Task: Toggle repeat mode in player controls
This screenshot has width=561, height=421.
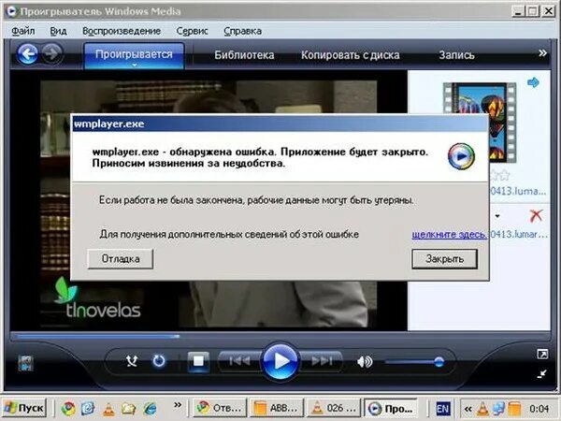Action: click(x=159, y=361)
